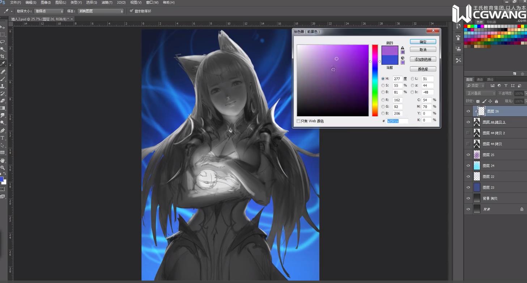Viewport: 527px width, 283px height.
Task: Click the H value input field
Action: click(398, 79)
